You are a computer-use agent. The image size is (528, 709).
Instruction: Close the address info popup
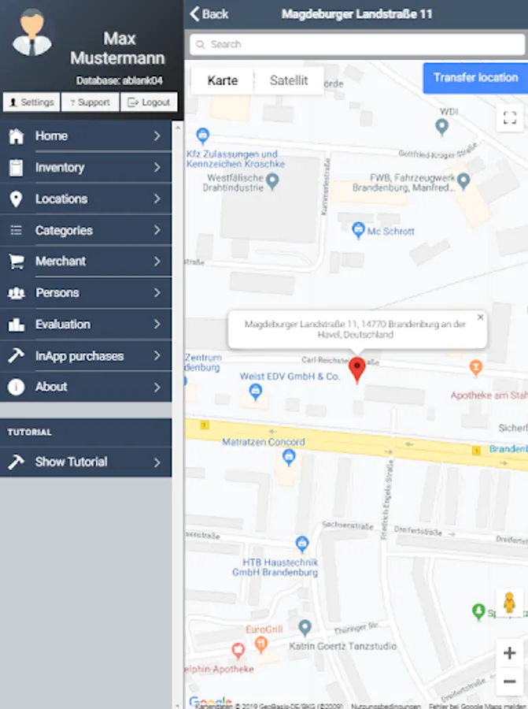[x=480, y=317]
